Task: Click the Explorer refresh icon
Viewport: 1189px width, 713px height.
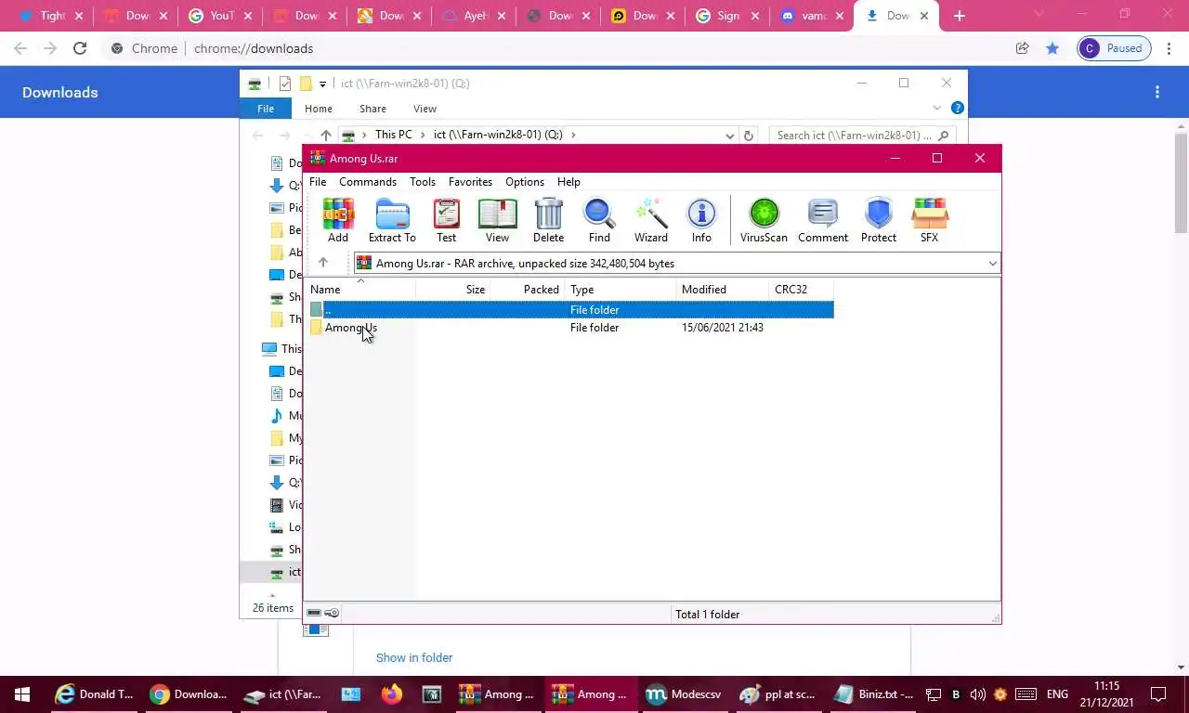Action: coord(749,136)
